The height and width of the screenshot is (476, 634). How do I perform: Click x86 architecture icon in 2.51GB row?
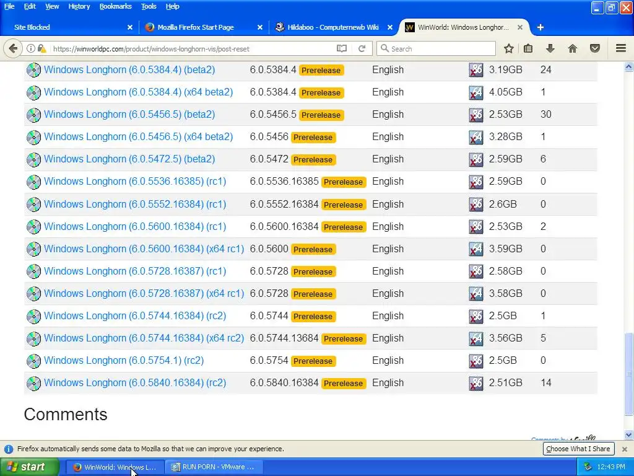pos(476,383)
